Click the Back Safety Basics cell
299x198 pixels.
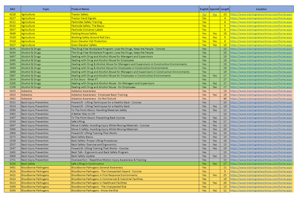135,137
